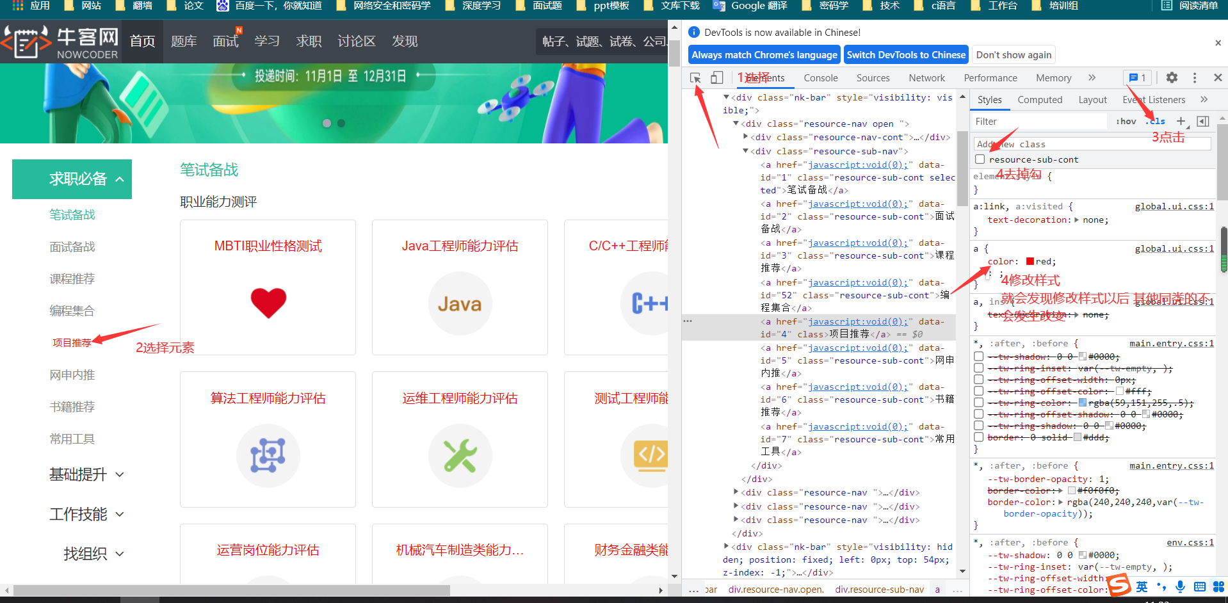Viewport: 1228px width, 603px height.
Task: Switch to the Console tab
Action: tap(821, 78)
